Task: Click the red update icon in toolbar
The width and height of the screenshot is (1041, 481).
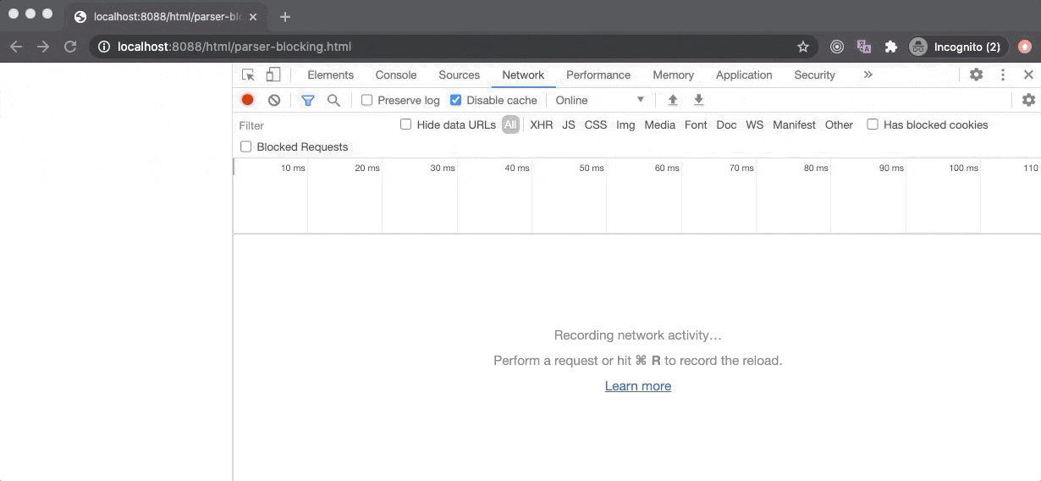Action: click(1025, 47)
